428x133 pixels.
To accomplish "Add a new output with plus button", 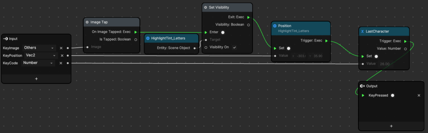I will pos(391,126).
